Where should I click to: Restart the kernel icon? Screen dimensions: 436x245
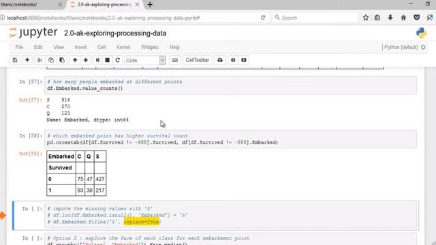click(118, 60)
